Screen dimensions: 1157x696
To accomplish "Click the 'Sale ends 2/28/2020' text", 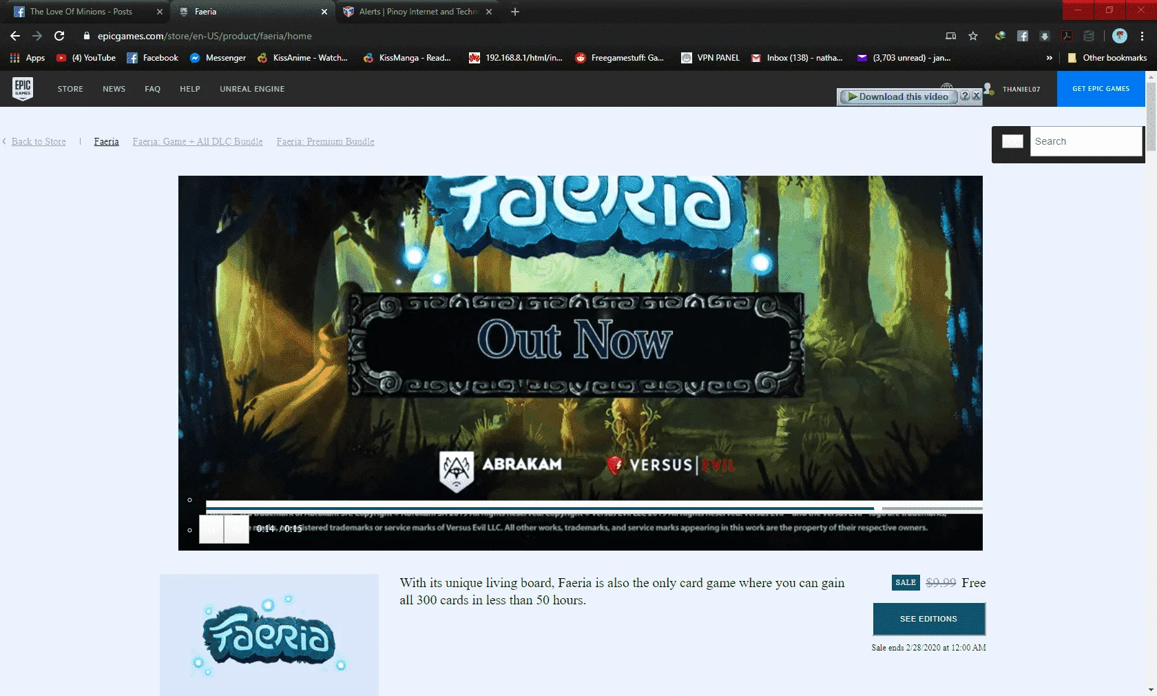I will tap(928, 648).
